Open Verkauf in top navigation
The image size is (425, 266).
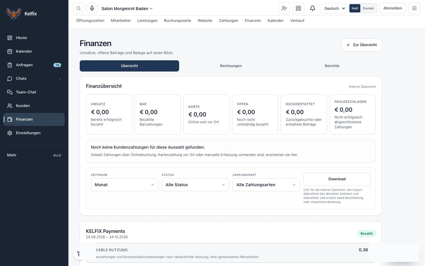coord(297,21)
